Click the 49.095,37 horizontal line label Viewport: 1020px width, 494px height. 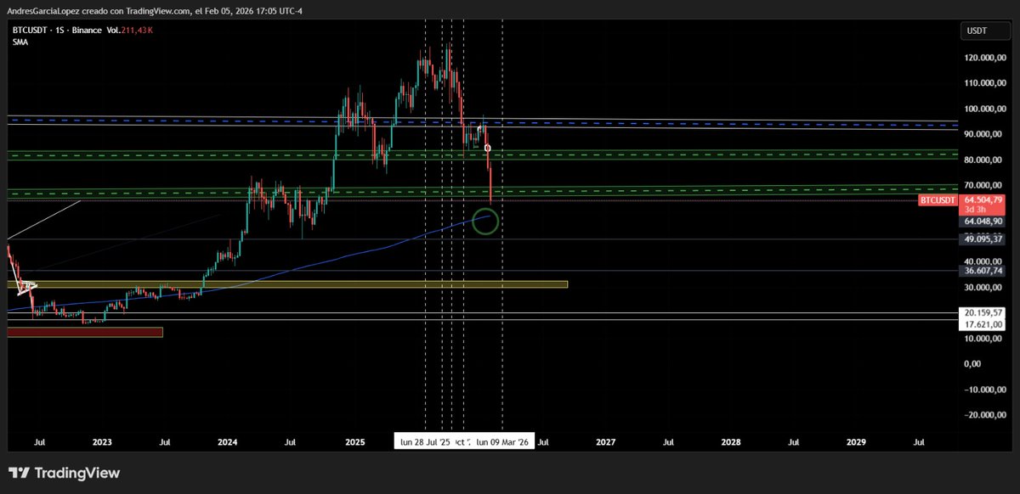(984, 239)
